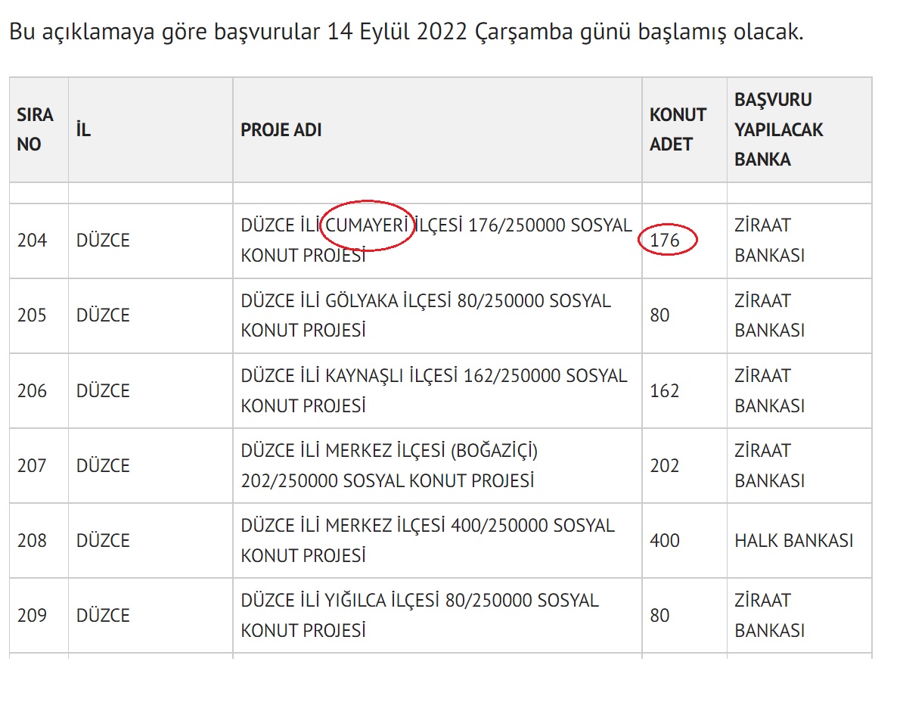Select the SIRA NO column header
Screen dimensions: 903x705
[36, 129]
